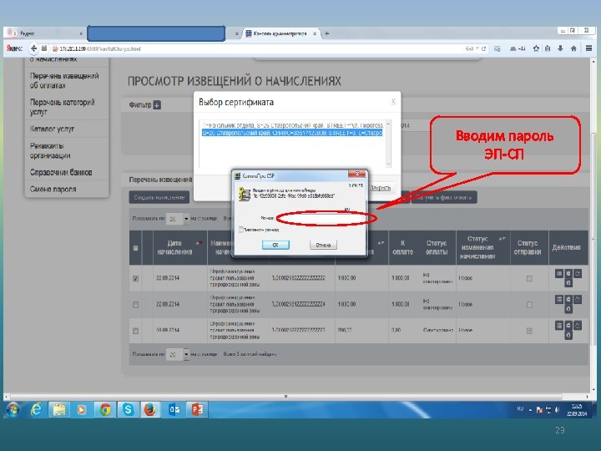Check the second 22.09.2014 row checkbox

pos(135,305)
